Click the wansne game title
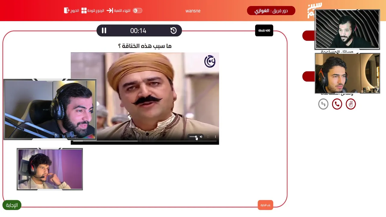Viewport: 386px width, 217px height. tap(193, 11)
